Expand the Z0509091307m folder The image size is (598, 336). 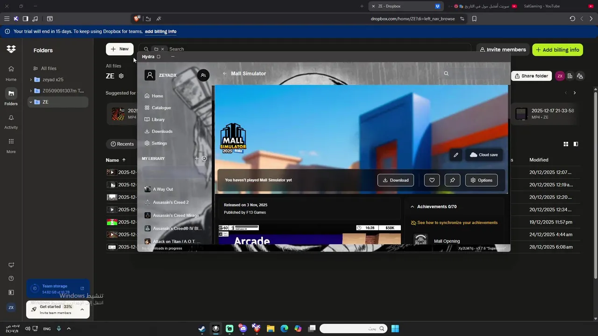click(31, 91)
